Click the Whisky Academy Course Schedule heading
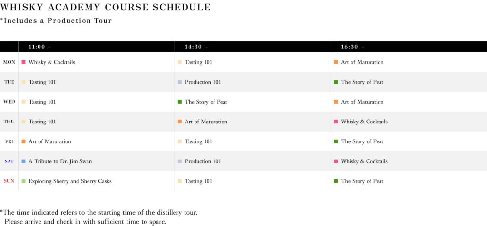The image size is (487, 226). point(106,8)
